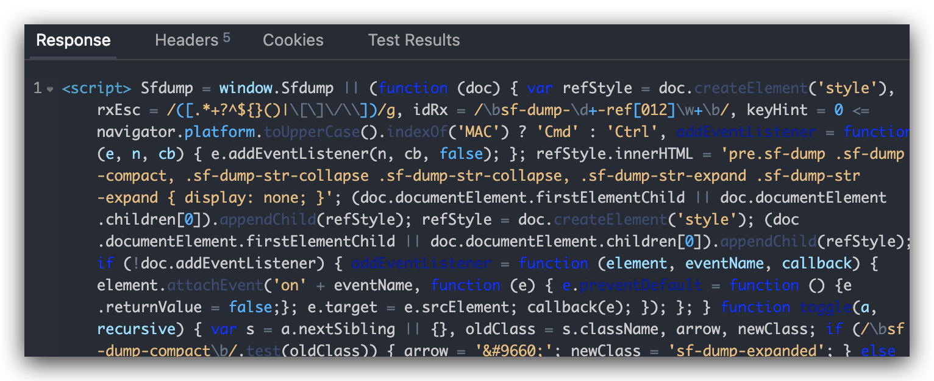Click the newClass; declaration
934x381 pixels.
777,329
